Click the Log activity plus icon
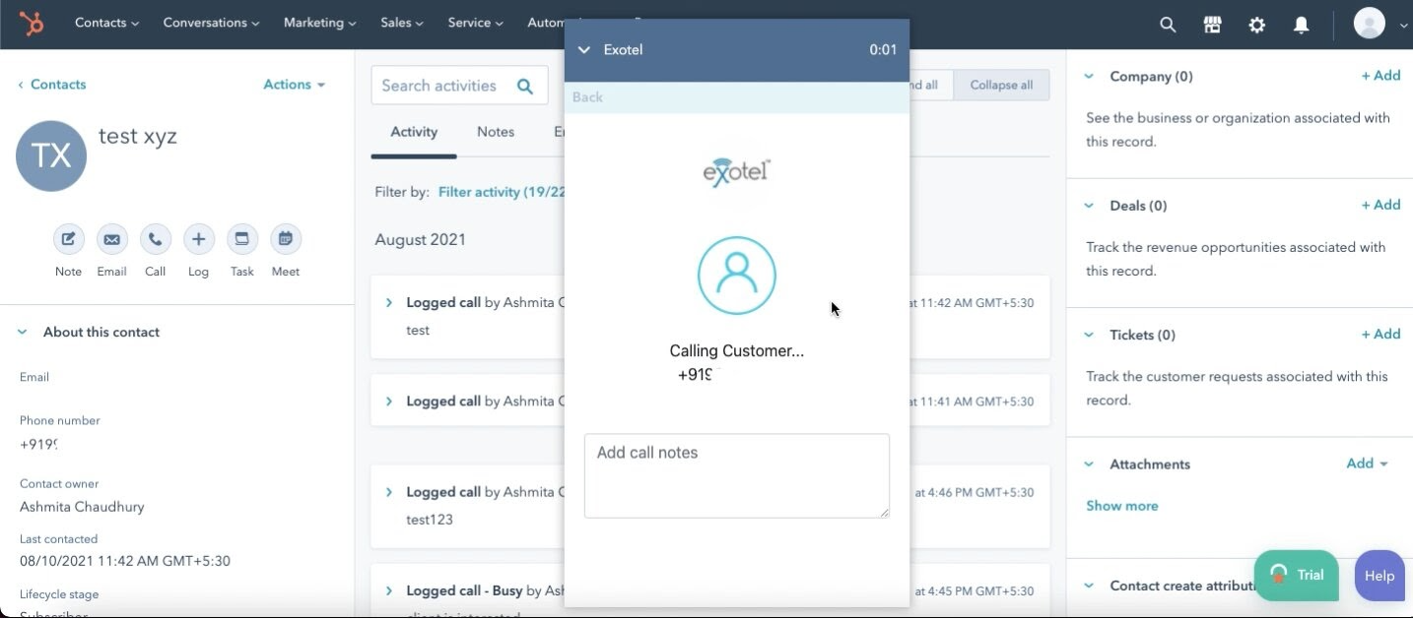The width and height of the screenshot is (1413, 619). pos(198,239)
